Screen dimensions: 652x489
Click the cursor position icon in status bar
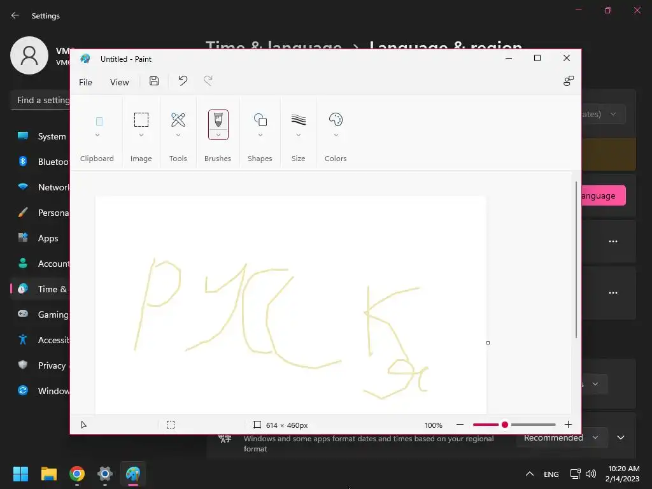[83, 425]
